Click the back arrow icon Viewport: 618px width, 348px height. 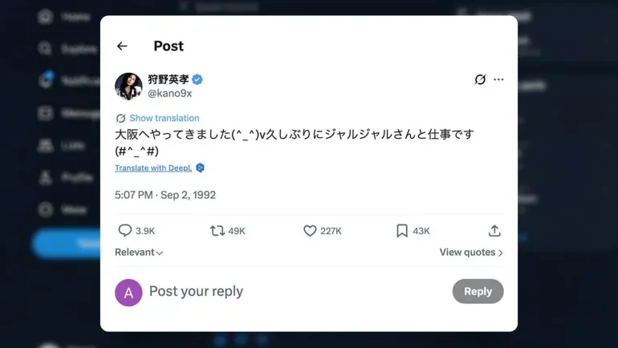click(x=122, y=47)
